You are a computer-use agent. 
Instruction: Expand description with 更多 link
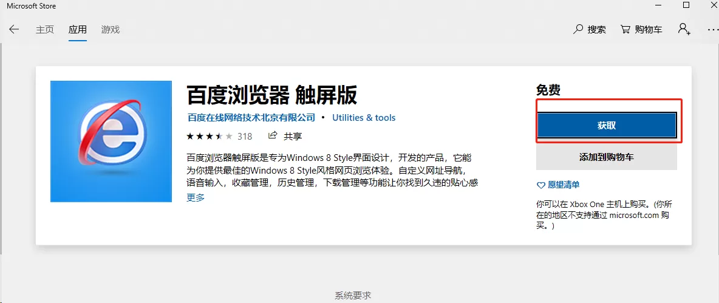(x=196, y=197)
